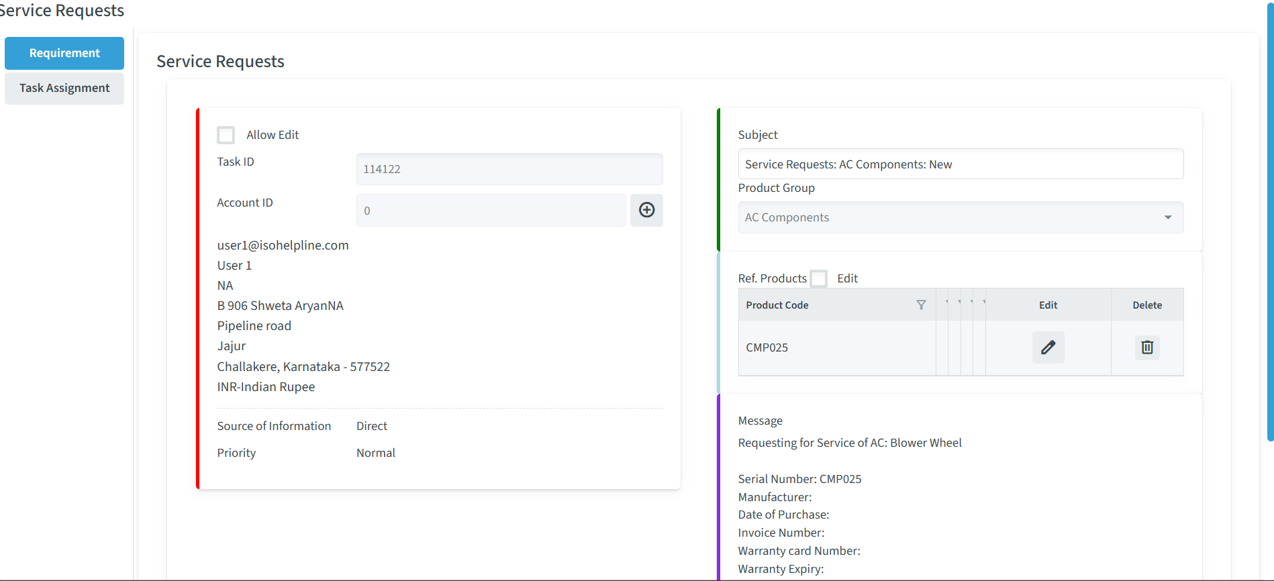Click the Serial Number: CMP025 line

[799, 479]
